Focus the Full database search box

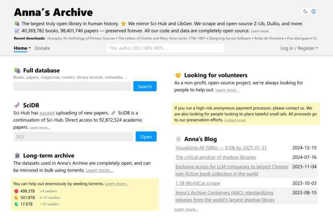(x=72, y=86)
